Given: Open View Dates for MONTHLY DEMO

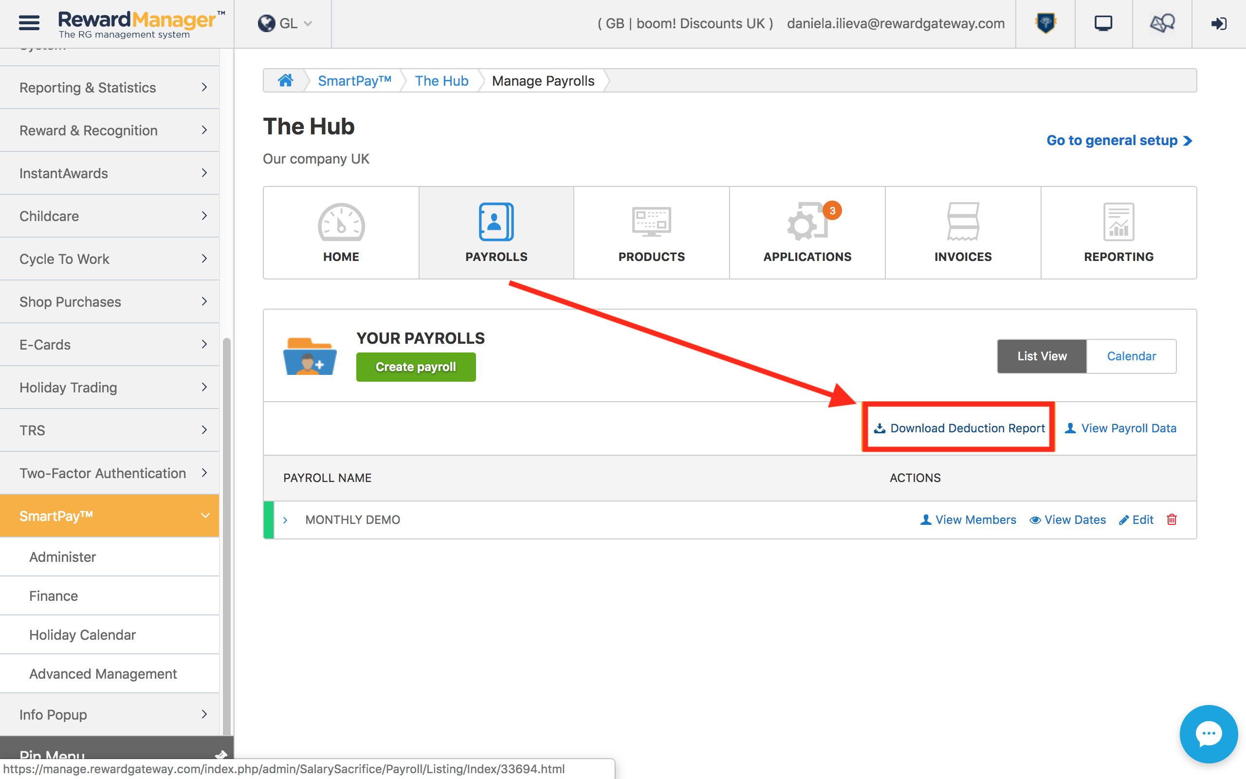Looking at the screenshot, I should [1067, 520].
